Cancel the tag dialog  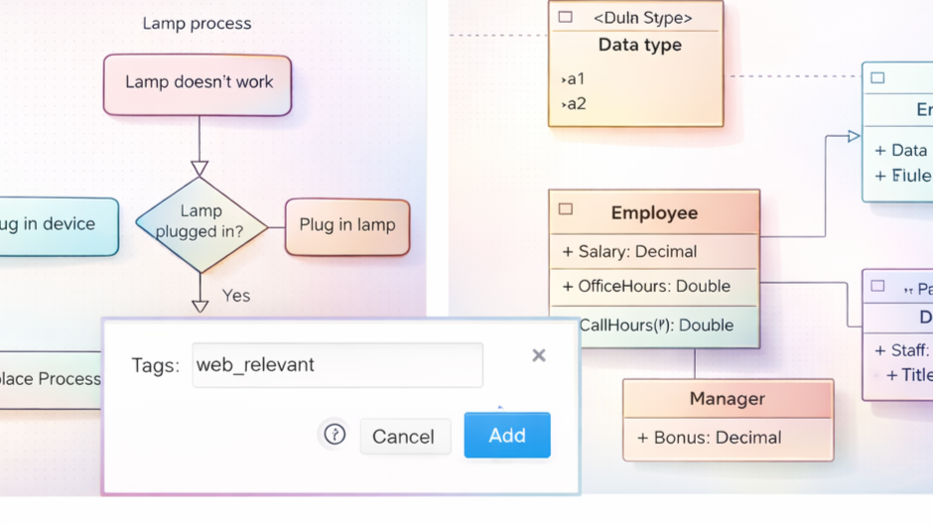tap(403, 437)
